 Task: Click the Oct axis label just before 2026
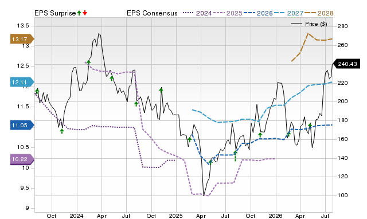251,216
